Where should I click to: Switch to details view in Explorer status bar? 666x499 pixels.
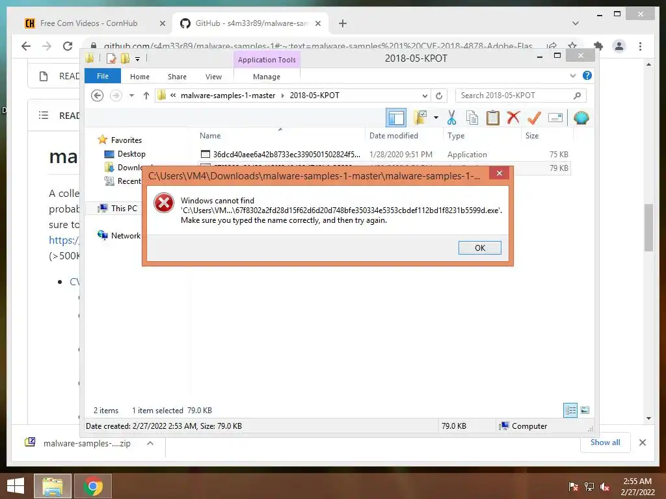(570, 410)
